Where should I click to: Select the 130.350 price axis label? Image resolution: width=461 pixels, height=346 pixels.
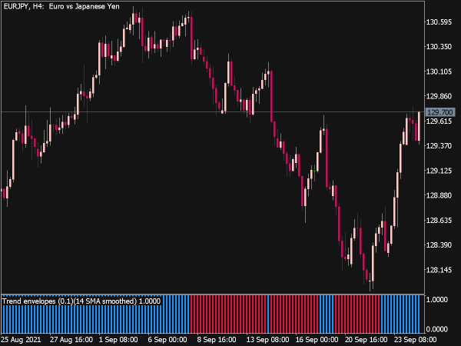click(x=439, y=47)
